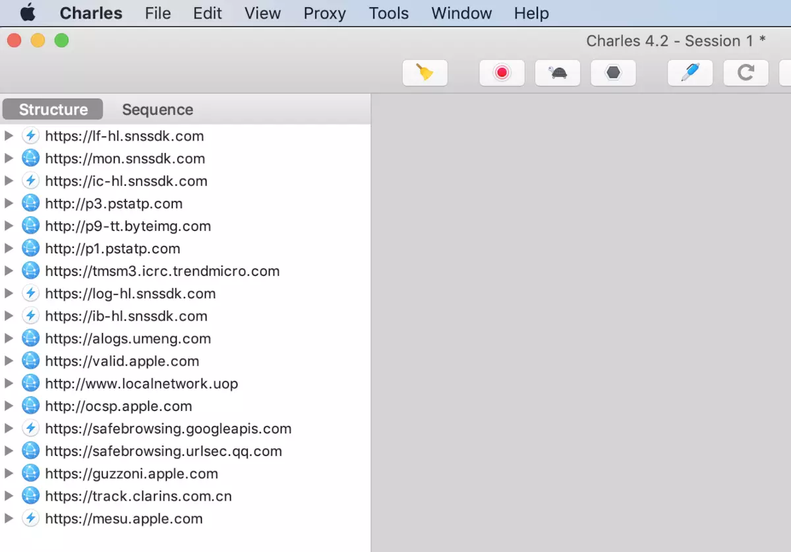The image size is (791, 552).
Task: Click the globe icon beside p3.pstatp.com
Action: [30, 203]
